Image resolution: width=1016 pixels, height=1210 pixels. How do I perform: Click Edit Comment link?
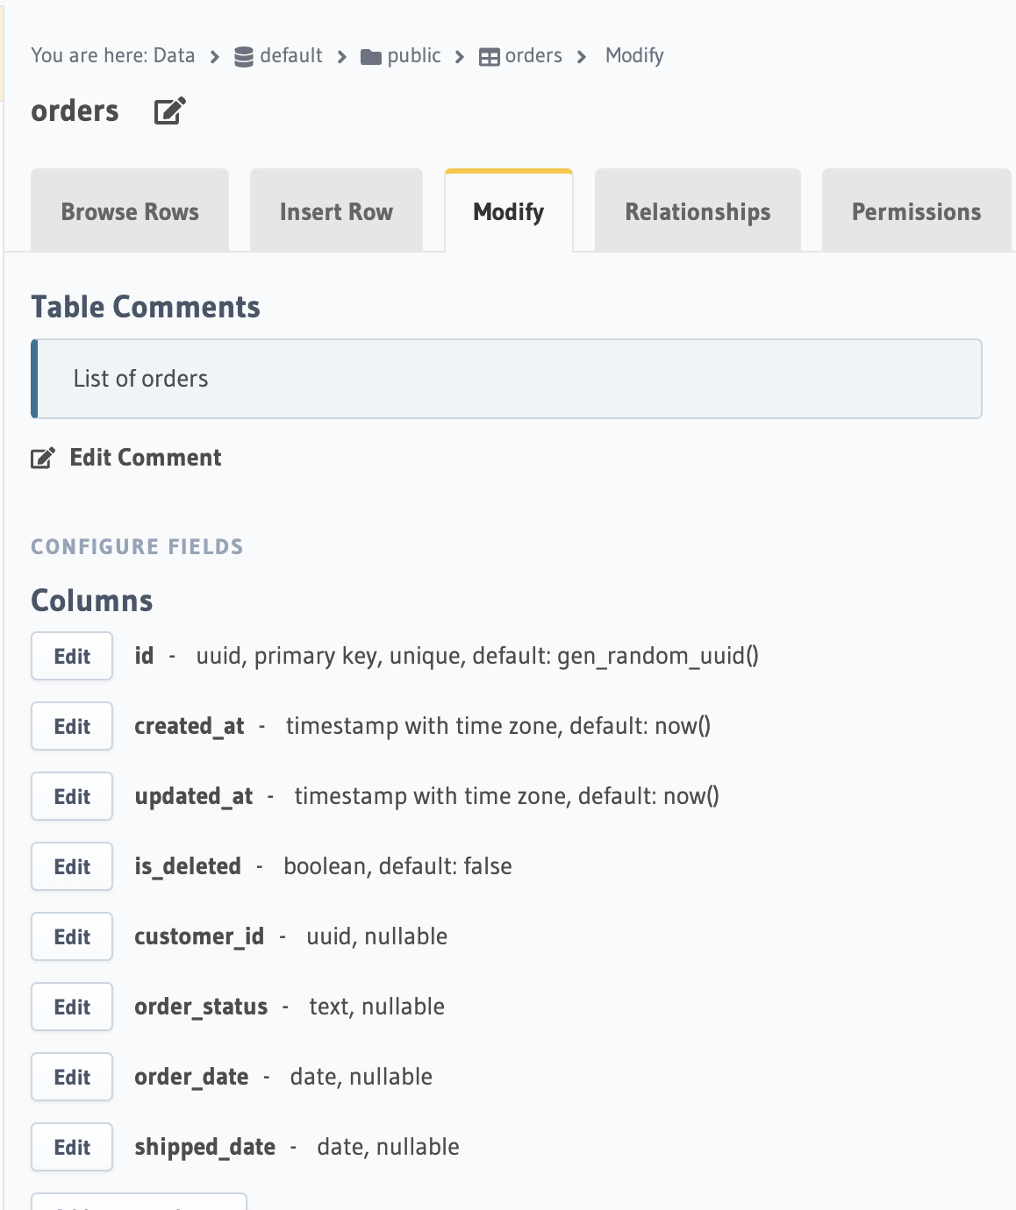click(x=146, y=458)
